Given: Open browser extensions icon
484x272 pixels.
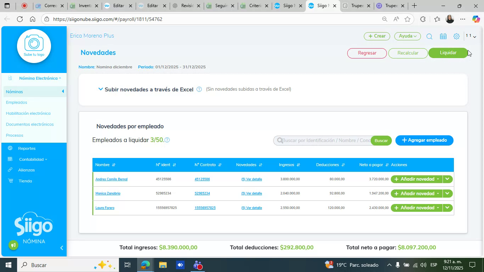Looking at the screenshot, I should (423, 19).
